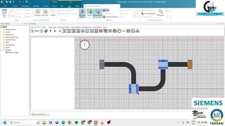Open VLC media player from taskbar
This screenshot has width=225, height=126.
point(102,122)
